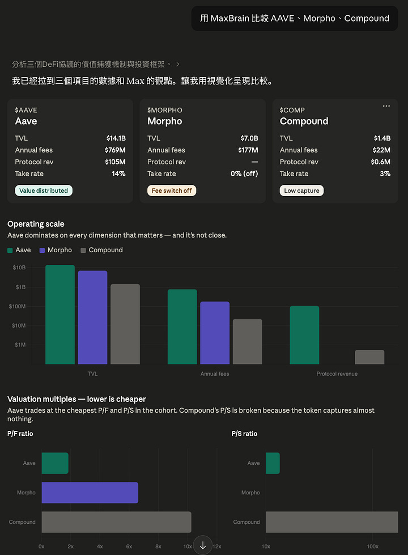Screen dimensions: 408x555
Task: Click Aave protocol rev value $105M
Action: pos(115,162)
